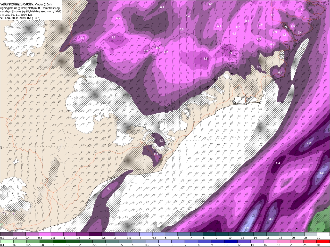The height and width of the screenshot is (247, 330).
Task: Click the light lavender swatch between 4 and 4.5 on upper scale
Action: (x=146, y=234)
